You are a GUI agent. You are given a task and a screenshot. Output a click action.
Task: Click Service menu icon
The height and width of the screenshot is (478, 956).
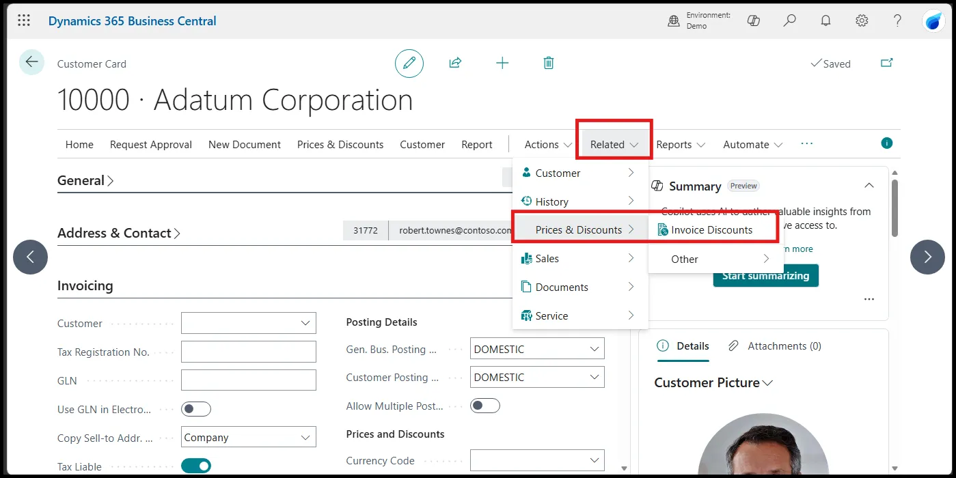[526, 316]
